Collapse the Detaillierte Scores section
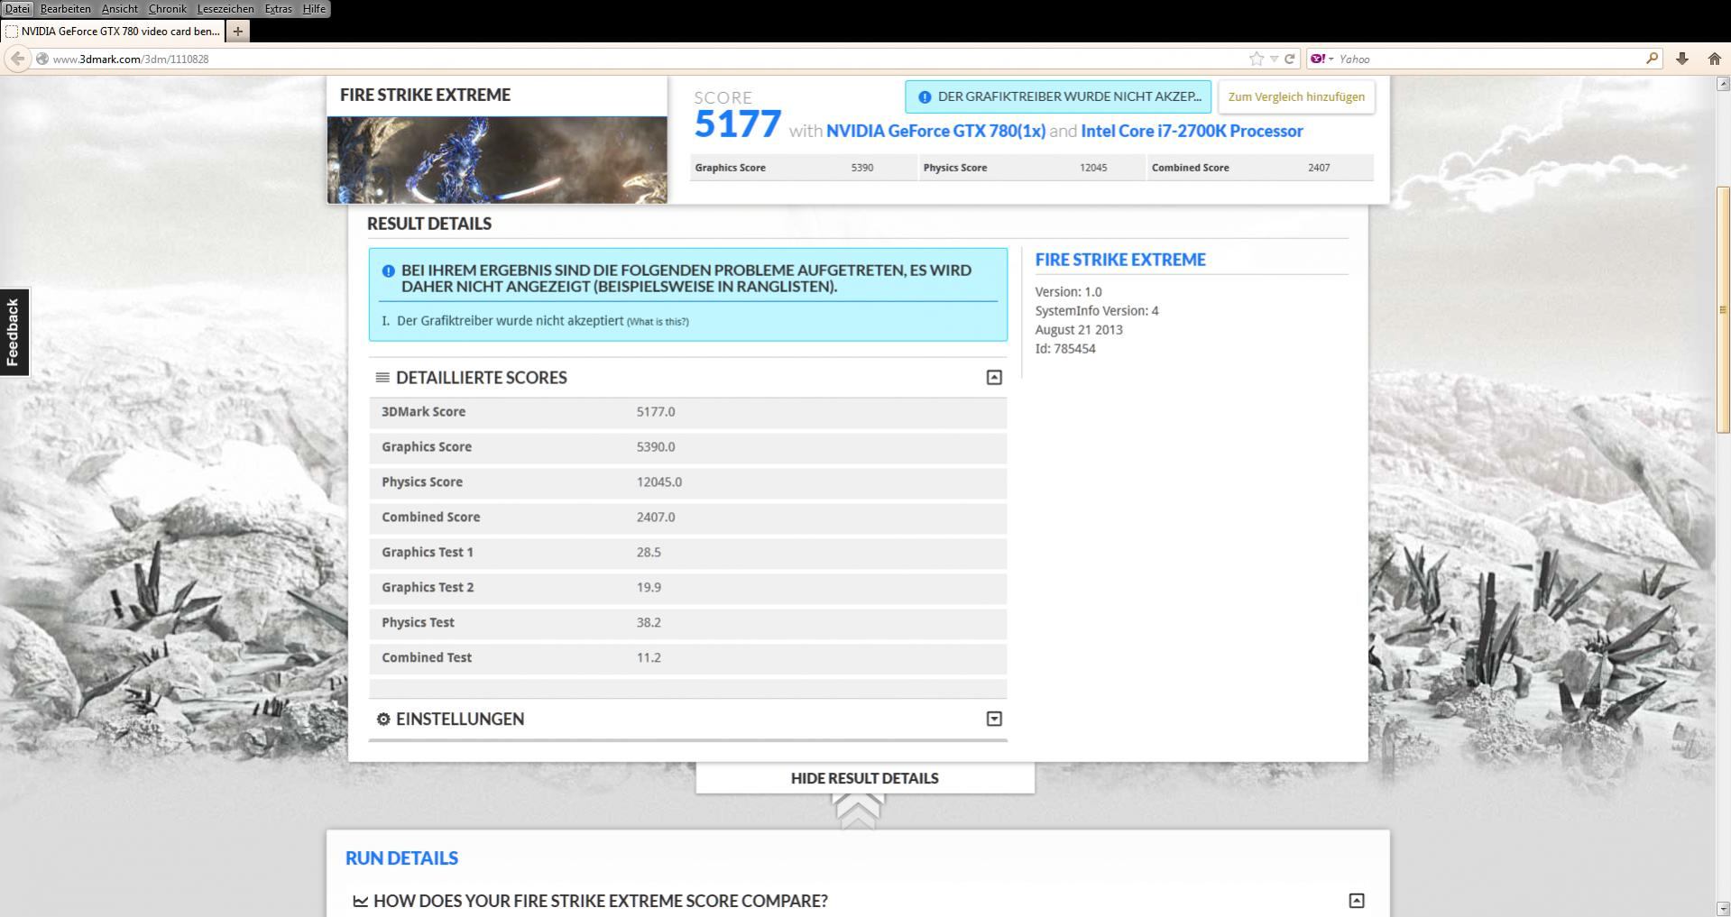The width and height of the screenshot is (1731, 917). pyautogui.click(x=994, y=378)
